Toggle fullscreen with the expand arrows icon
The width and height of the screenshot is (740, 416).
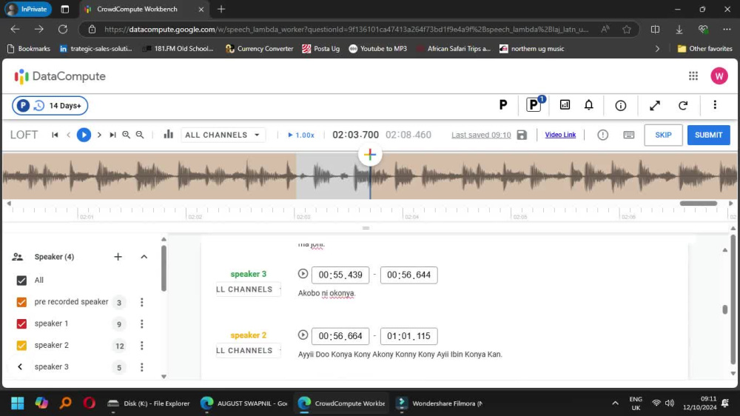coord(655,105)
